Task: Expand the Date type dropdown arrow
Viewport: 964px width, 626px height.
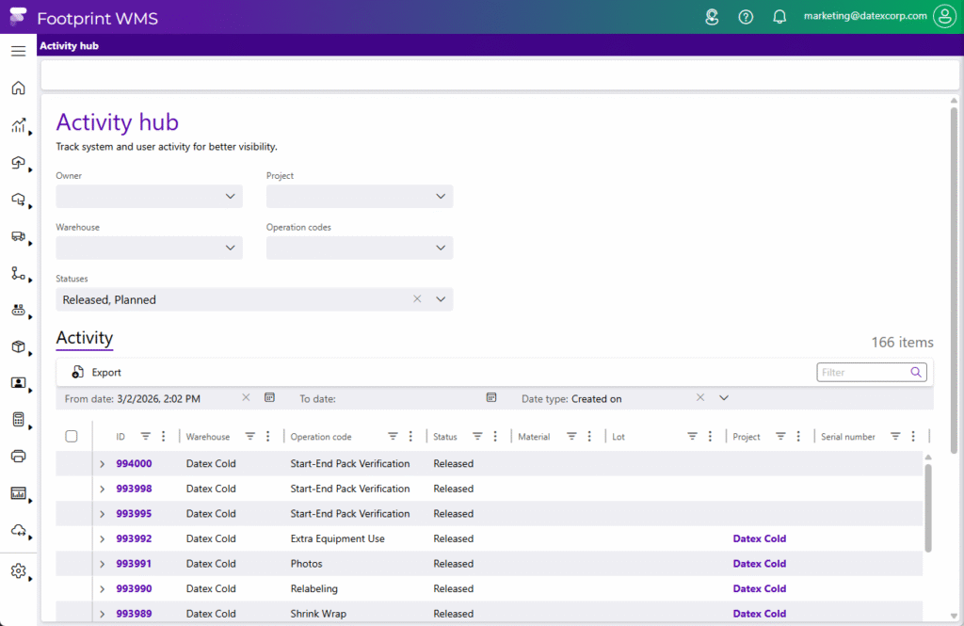Action: (x=724, y=398)
